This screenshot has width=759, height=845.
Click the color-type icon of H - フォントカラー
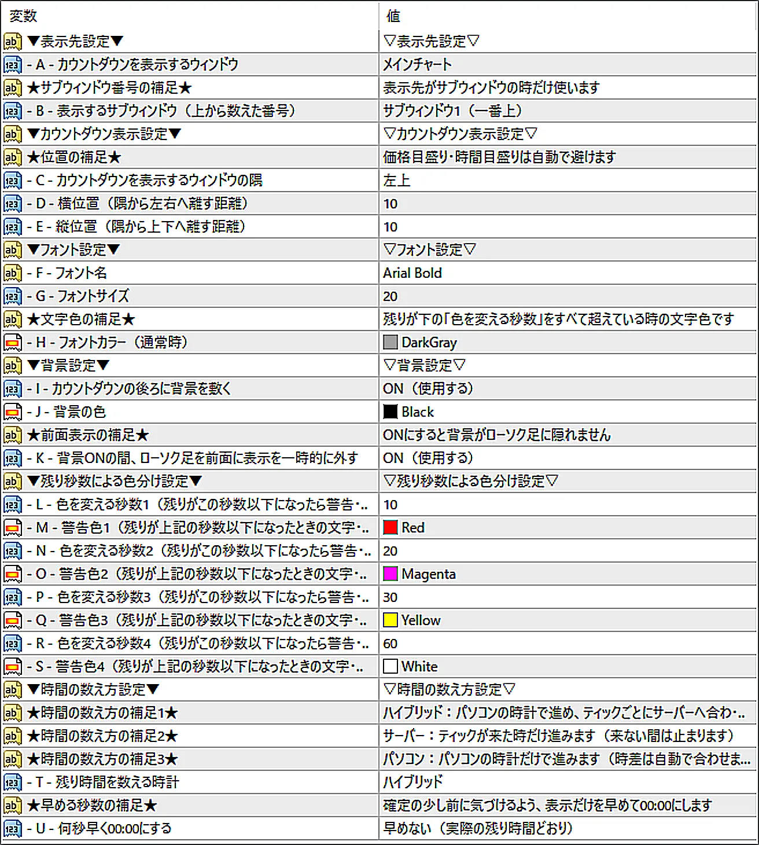tap(13, 343)
